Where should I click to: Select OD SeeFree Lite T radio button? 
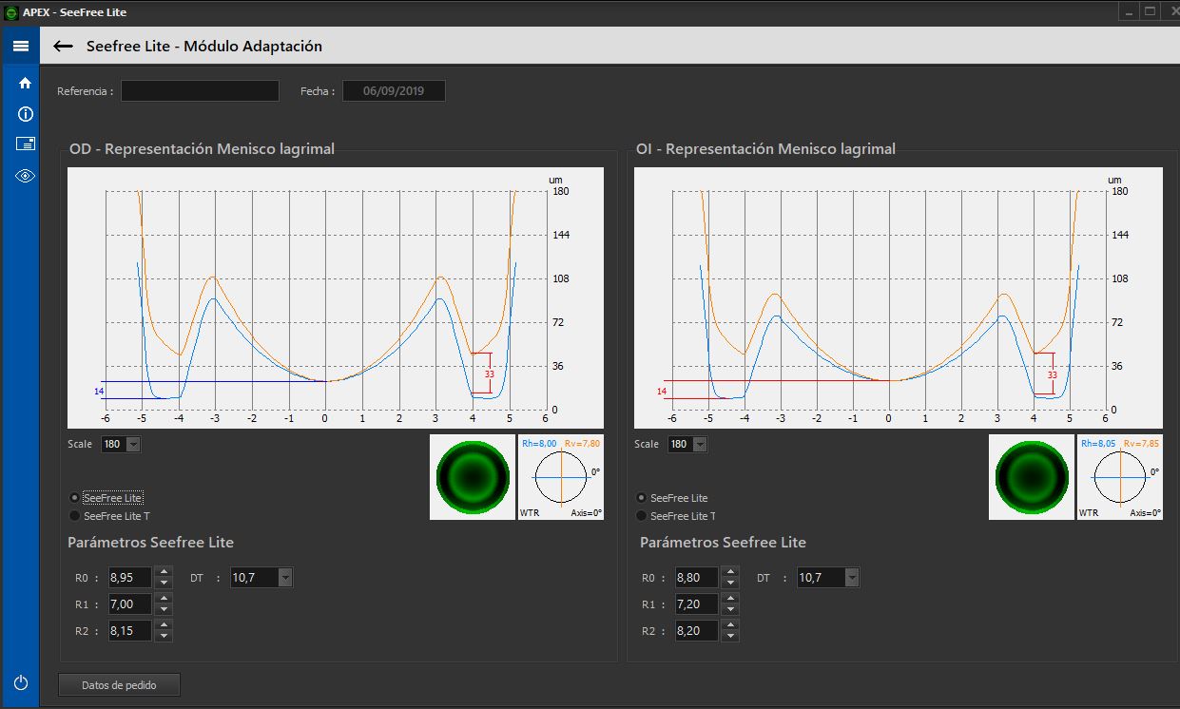click(75, 516)
